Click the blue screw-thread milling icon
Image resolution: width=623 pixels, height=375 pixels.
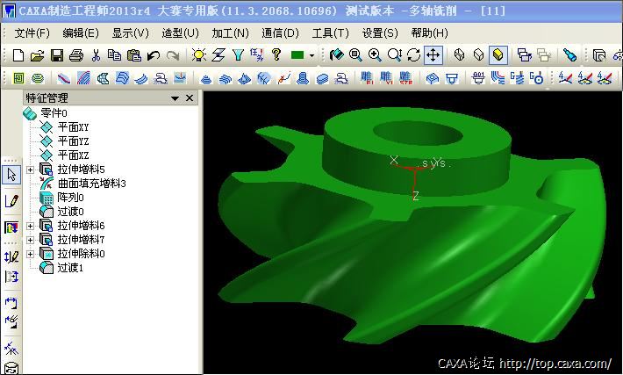303,78
